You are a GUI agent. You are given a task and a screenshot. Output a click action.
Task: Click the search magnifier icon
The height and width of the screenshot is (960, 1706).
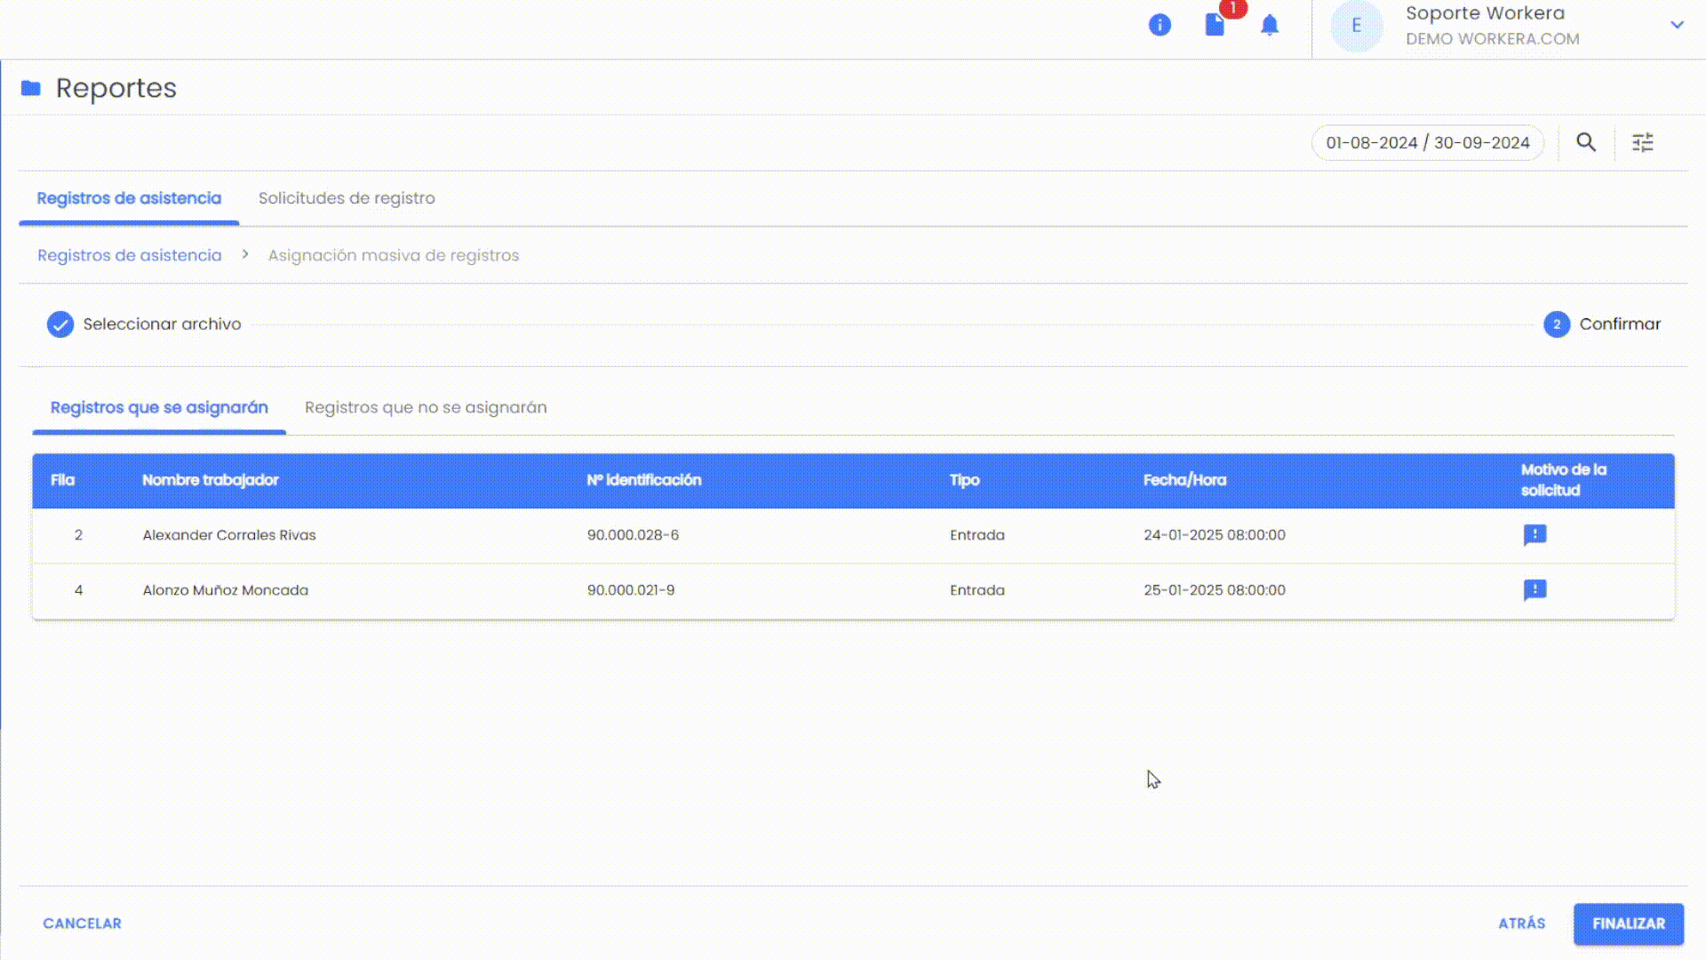(1586, 142)
